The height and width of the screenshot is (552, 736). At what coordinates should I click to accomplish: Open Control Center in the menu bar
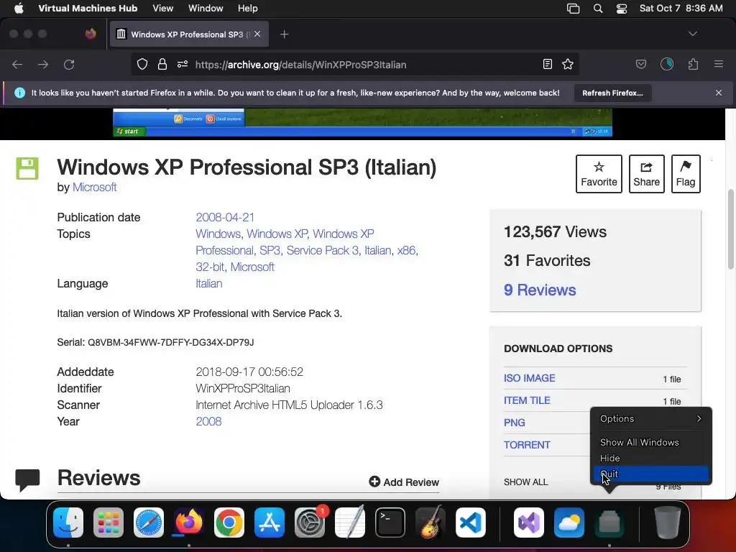tap(622, 9)
